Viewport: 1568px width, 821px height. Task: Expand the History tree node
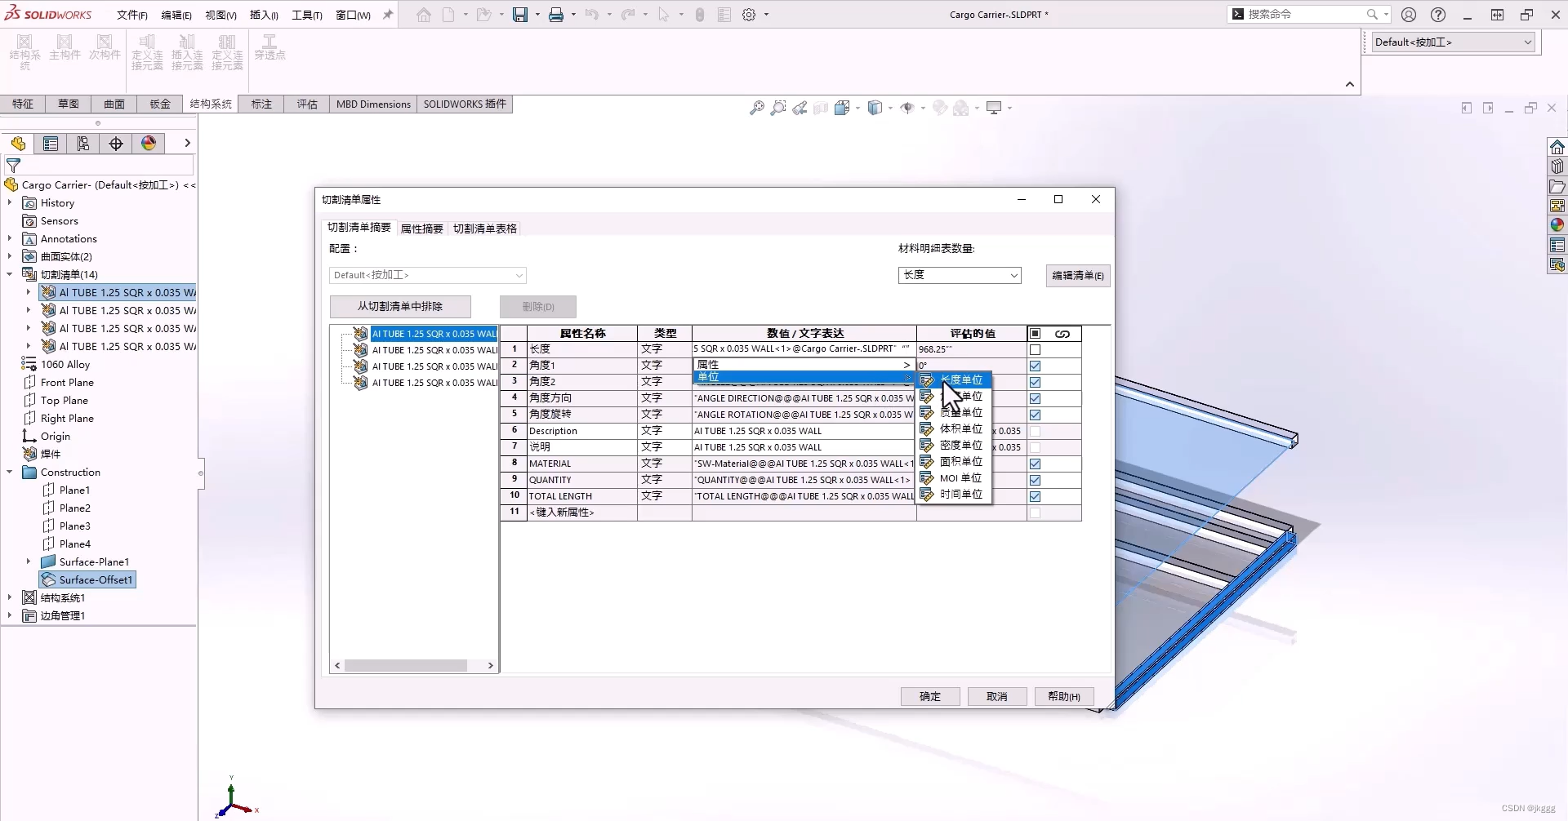point(10,202)
